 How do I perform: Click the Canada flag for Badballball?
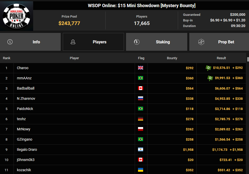pos(141,88)
